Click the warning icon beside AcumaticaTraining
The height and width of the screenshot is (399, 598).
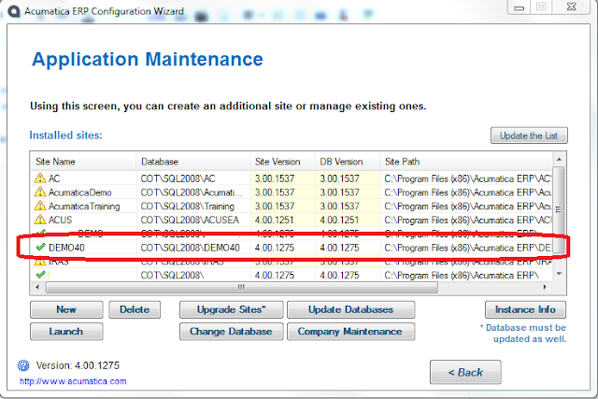(39, 206)
